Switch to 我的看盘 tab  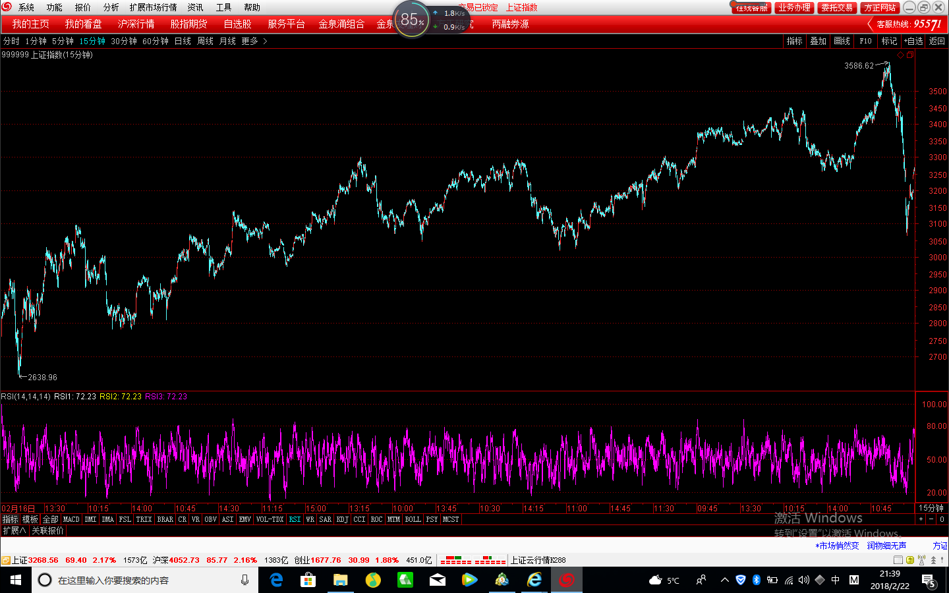tap(84, 24)
